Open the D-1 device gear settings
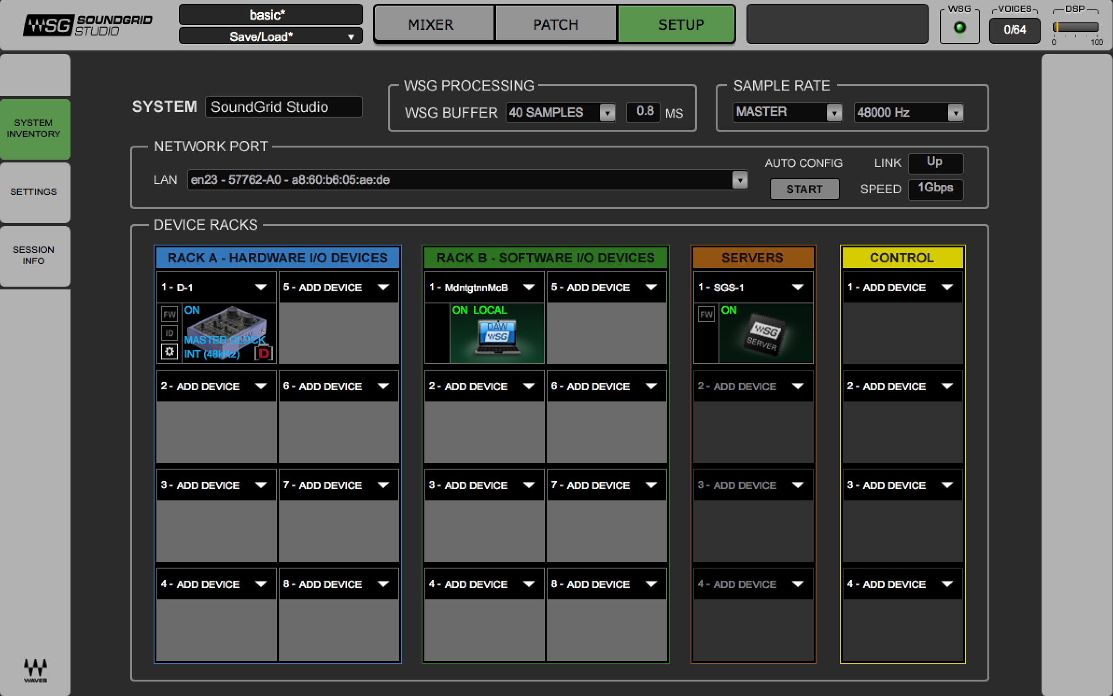 tap(169, 352)
